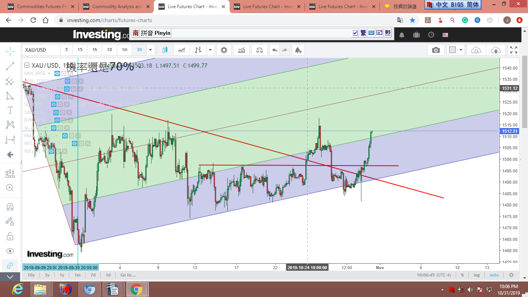Select the 1D interval
The width and height of the screenshot is (528, 297).
[109, 50]
